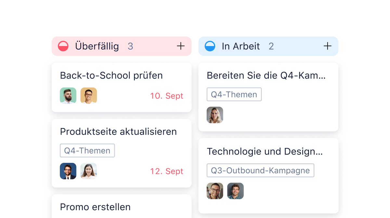Click the bearded man's avatar on Back-to-School card
Image resolution: width=390 pixels, height=218 pixels.
point(68,95)
